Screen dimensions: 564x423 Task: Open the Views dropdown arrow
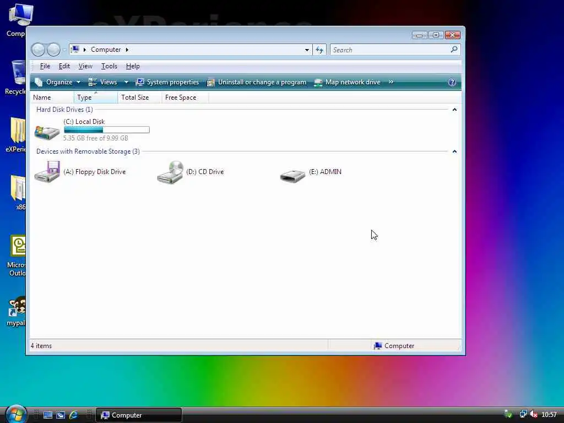click(126, 82)
